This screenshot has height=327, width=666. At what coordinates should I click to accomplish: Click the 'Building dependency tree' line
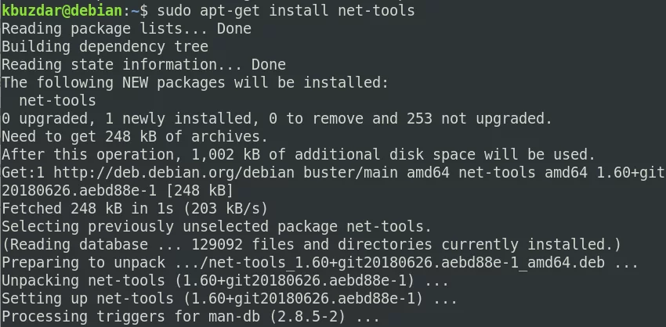105,47
